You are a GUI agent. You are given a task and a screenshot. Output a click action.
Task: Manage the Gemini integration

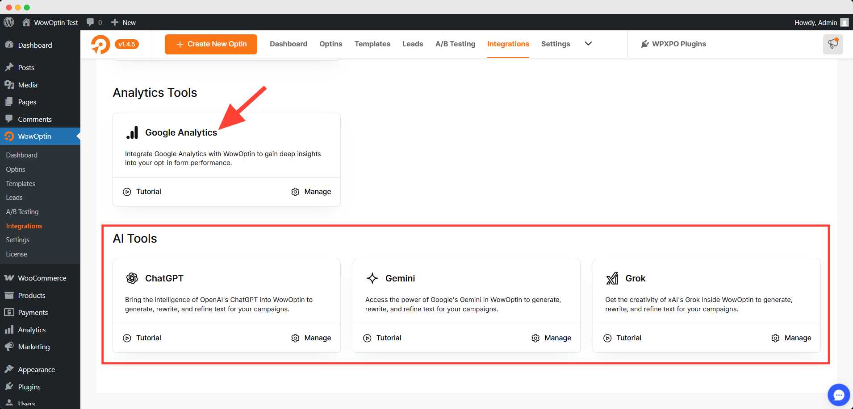pos(551,338)
